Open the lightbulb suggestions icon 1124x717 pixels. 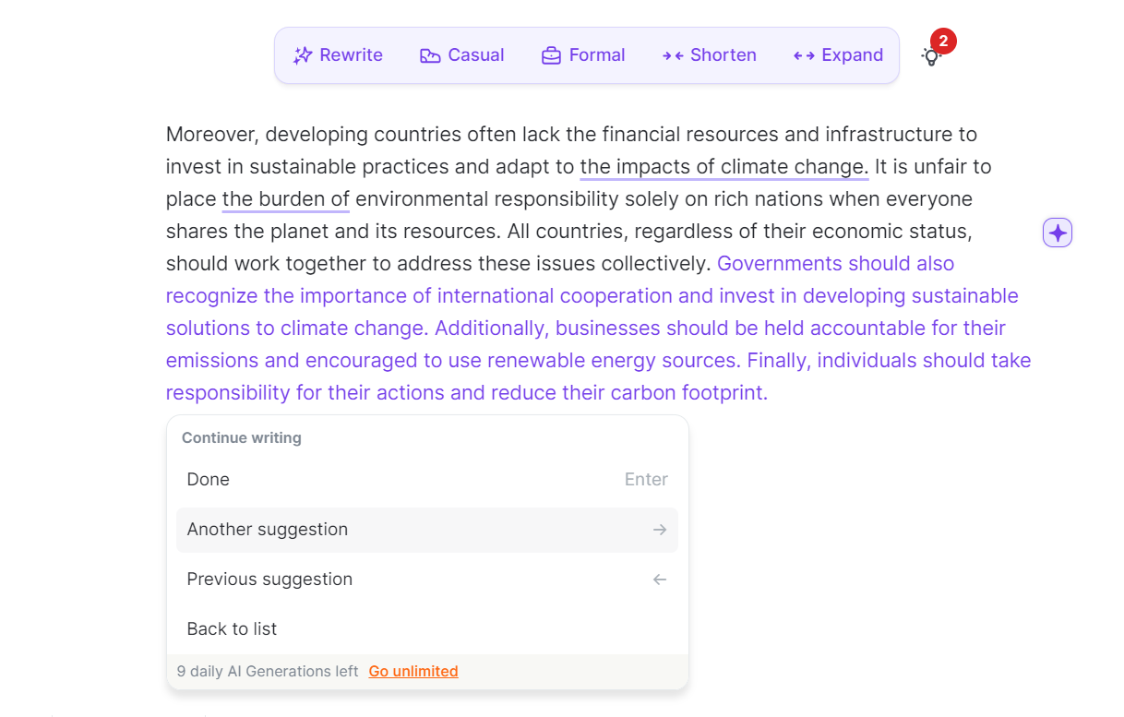click(931, 56)
